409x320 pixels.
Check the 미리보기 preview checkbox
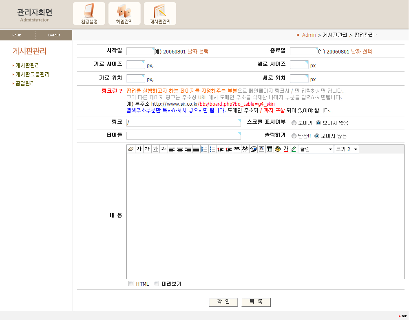[x=156, y=284]
